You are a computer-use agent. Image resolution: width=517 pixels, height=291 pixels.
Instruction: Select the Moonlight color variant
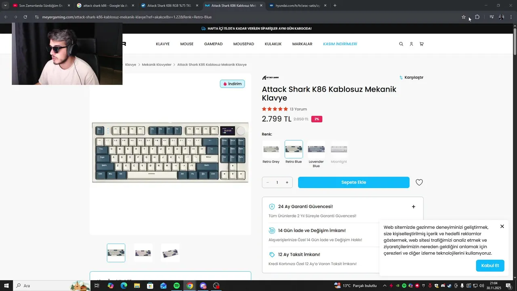[339, 152]
